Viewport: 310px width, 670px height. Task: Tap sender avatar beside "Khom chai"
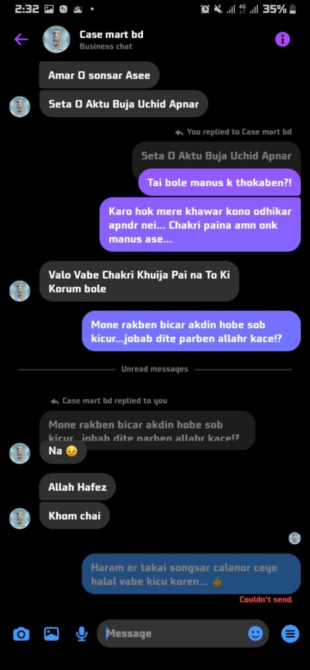point(20,518)
